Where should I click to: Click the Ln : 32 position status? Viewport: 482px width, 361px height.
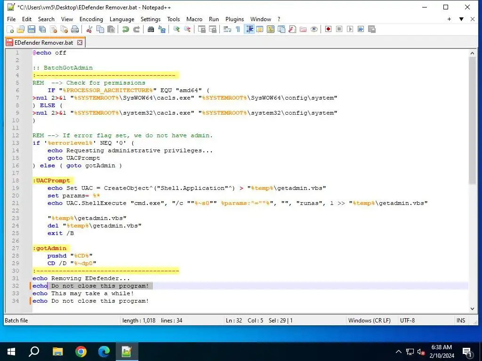[233, 321]
